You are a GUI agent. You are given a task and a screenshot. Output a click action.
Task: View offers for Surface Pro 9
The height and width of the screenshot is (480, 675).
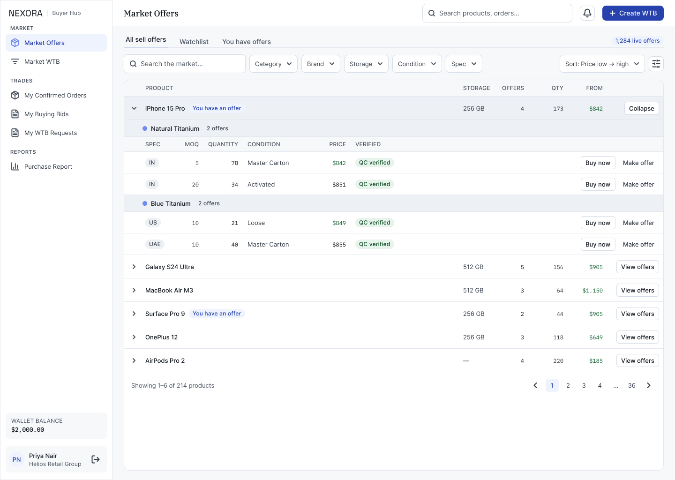[x=637, y=314]
